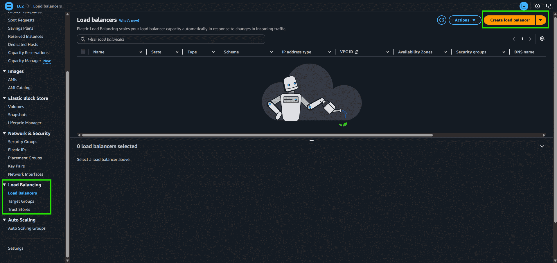Click the screen/feedback icon at top right
This screenshot has height=263, width=557.
(x=549, y=6)
